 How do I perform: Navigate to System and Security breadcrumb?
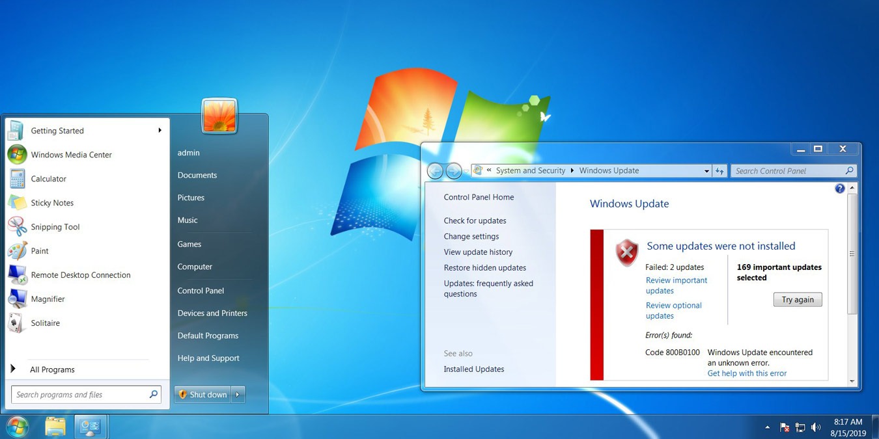(x=531, y=170)
